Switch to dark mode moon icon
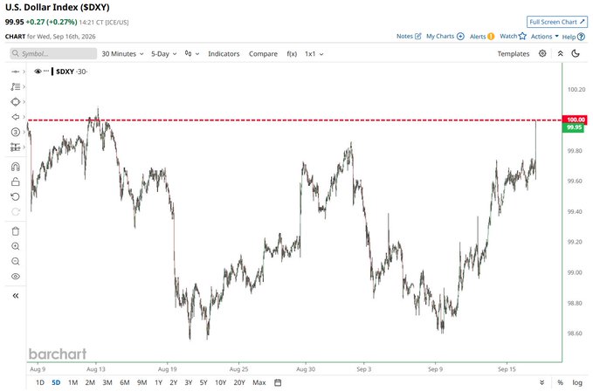 pyautogui.click(x=576, y=53)
